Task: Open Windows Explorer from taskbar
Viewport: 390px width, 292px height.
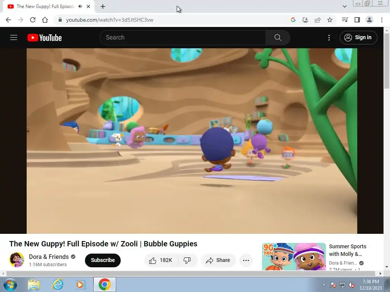Action: tap(34, 284)
